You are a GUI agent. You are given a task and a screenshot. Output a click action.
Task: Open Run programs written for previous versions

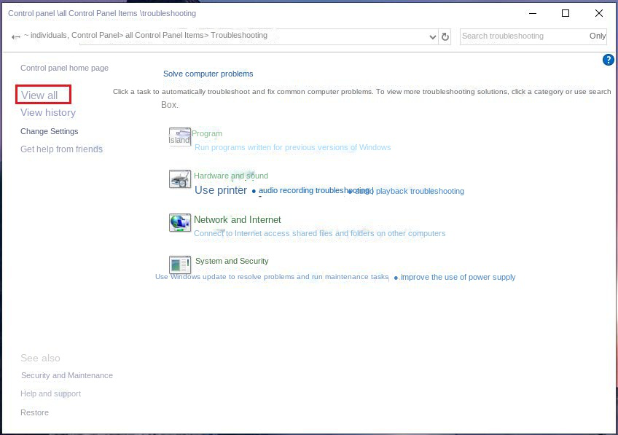coord(292,148)
